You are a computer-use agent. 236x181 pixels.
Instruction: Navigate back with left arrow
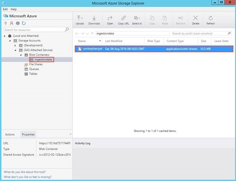(77, 33)
